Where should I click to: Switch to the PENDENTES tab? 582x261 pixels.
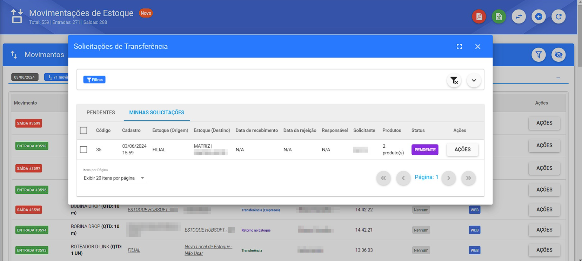101,113
